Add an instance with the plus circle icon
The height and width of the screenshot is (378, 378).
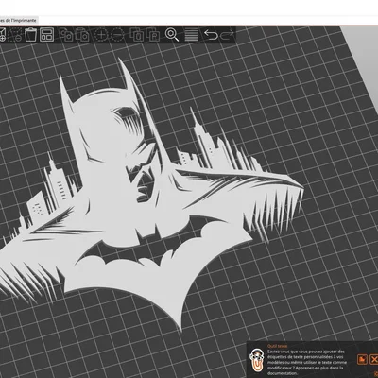tap(101, 35)
